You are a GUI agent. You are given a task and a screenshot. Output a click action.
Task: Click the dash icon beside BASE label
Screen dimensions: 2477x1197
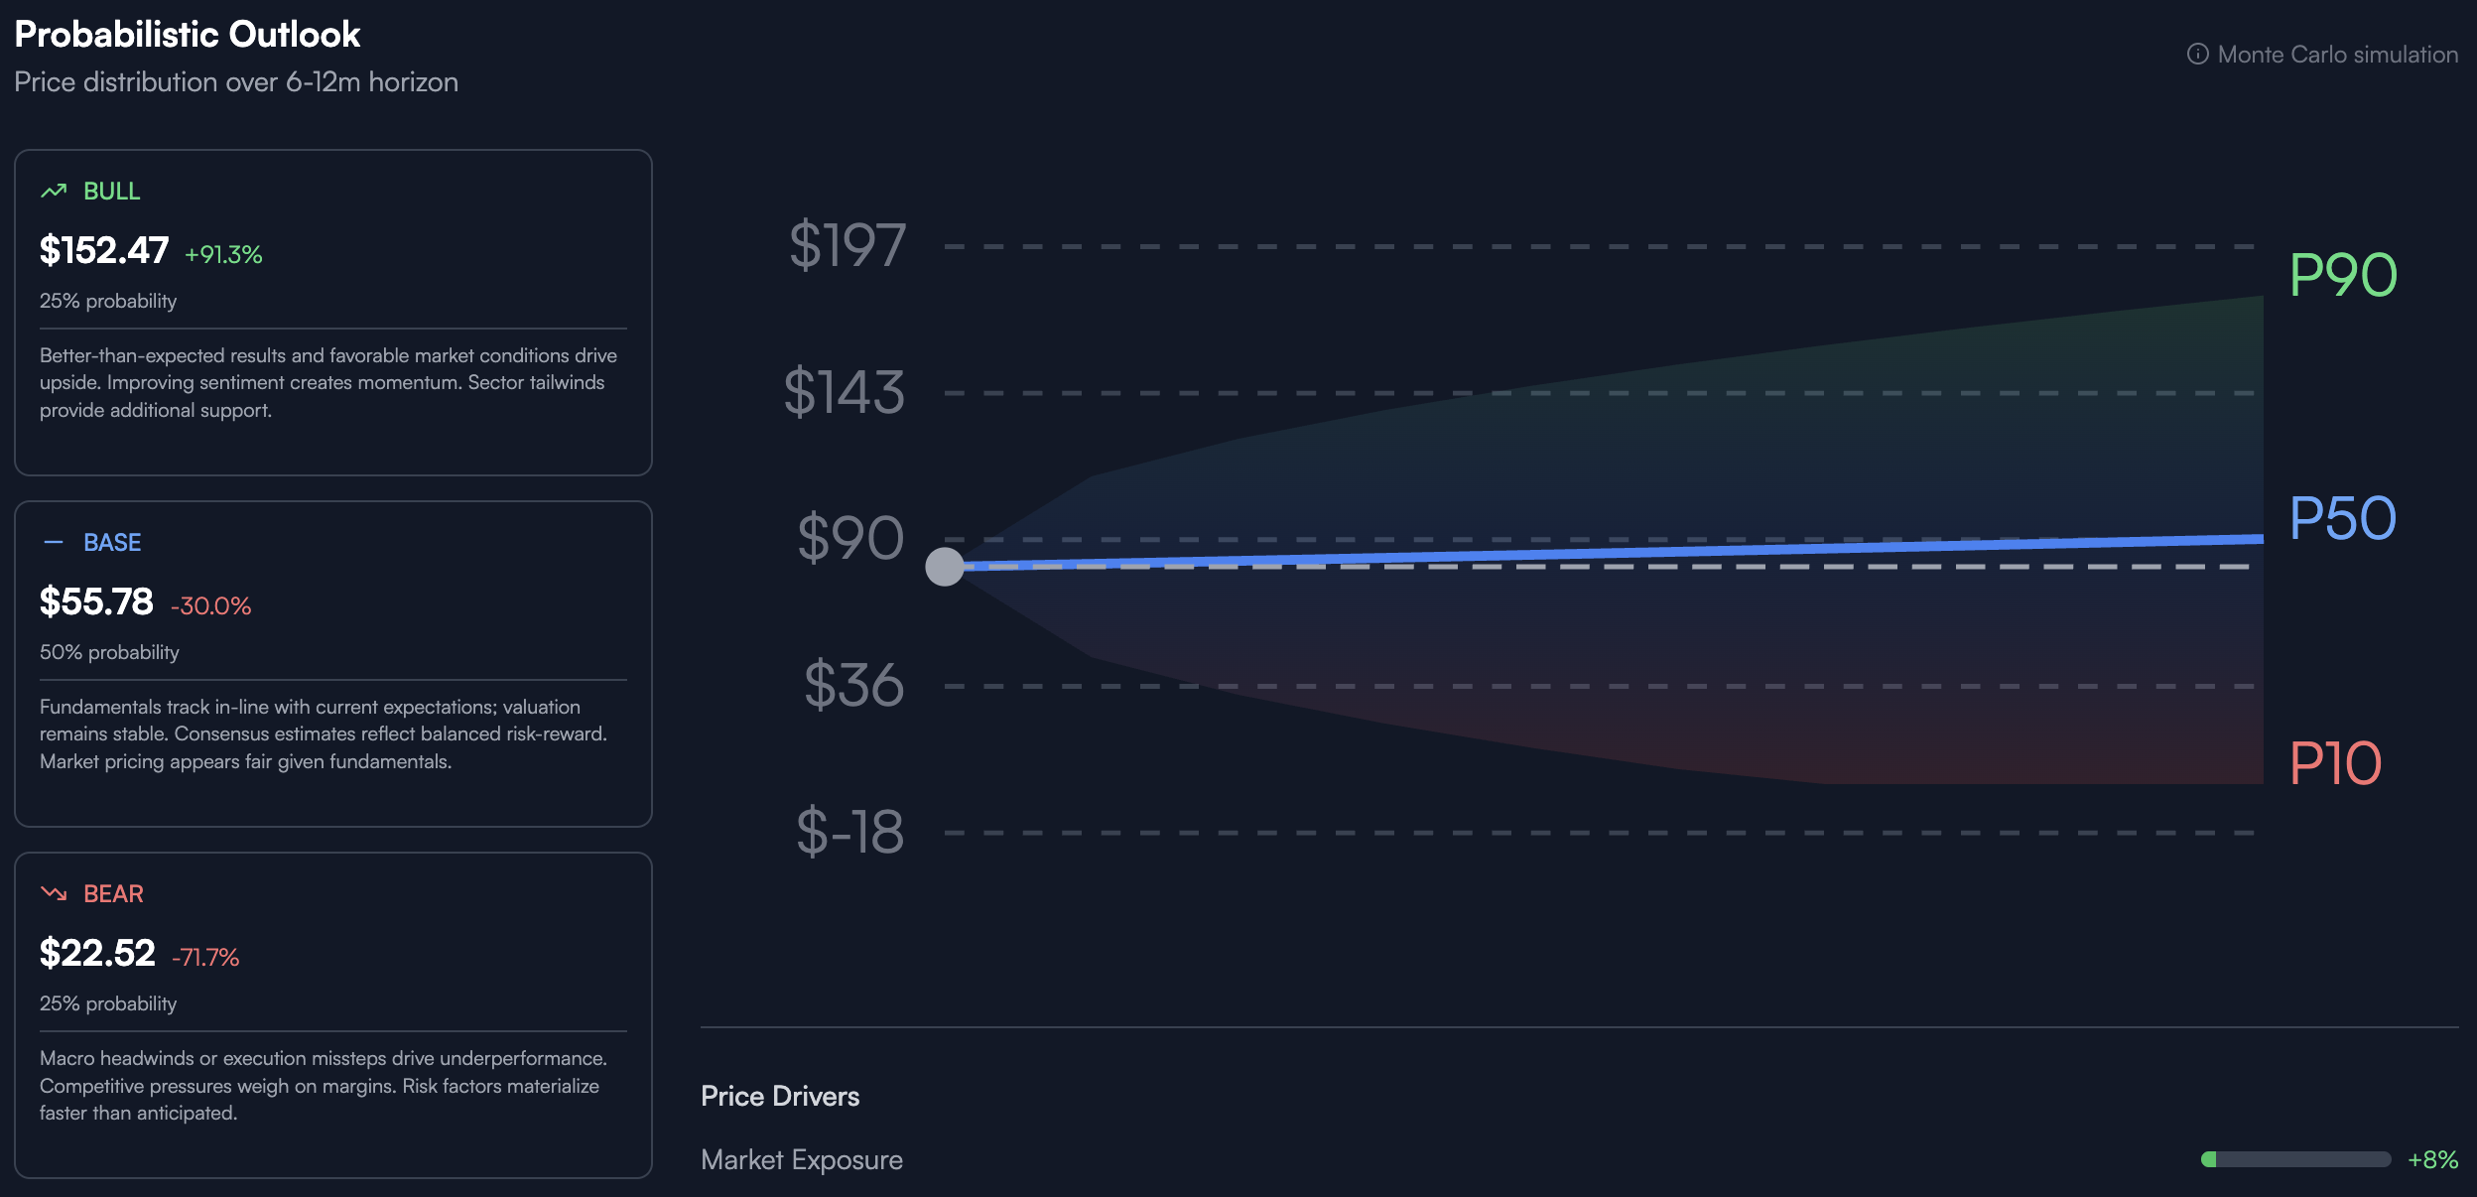click(55, 542)
